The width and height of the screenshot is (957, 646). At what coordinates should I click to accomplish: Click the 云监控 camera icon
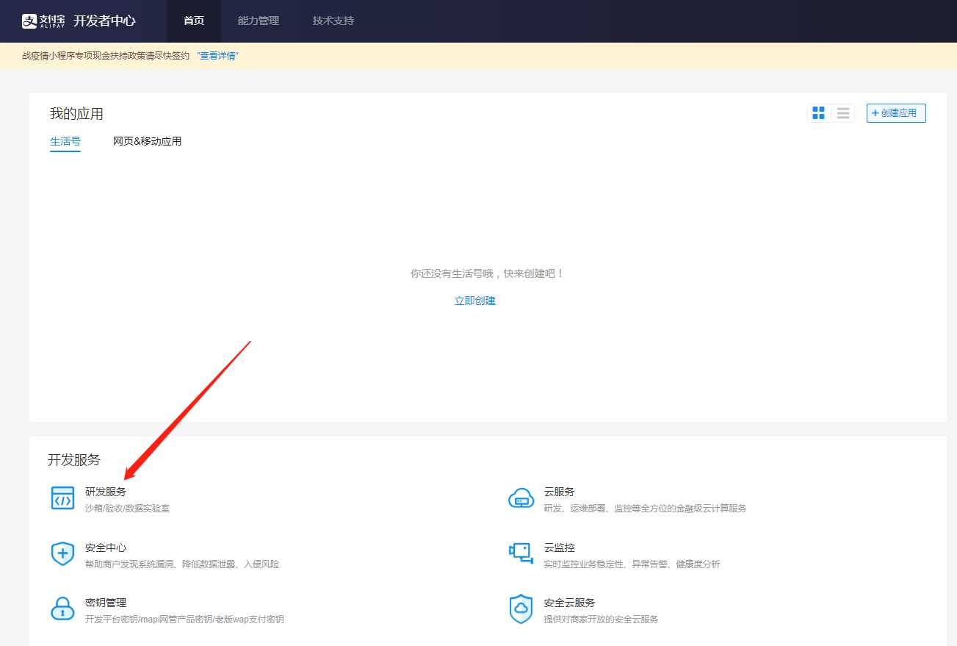tap(521, 553)
